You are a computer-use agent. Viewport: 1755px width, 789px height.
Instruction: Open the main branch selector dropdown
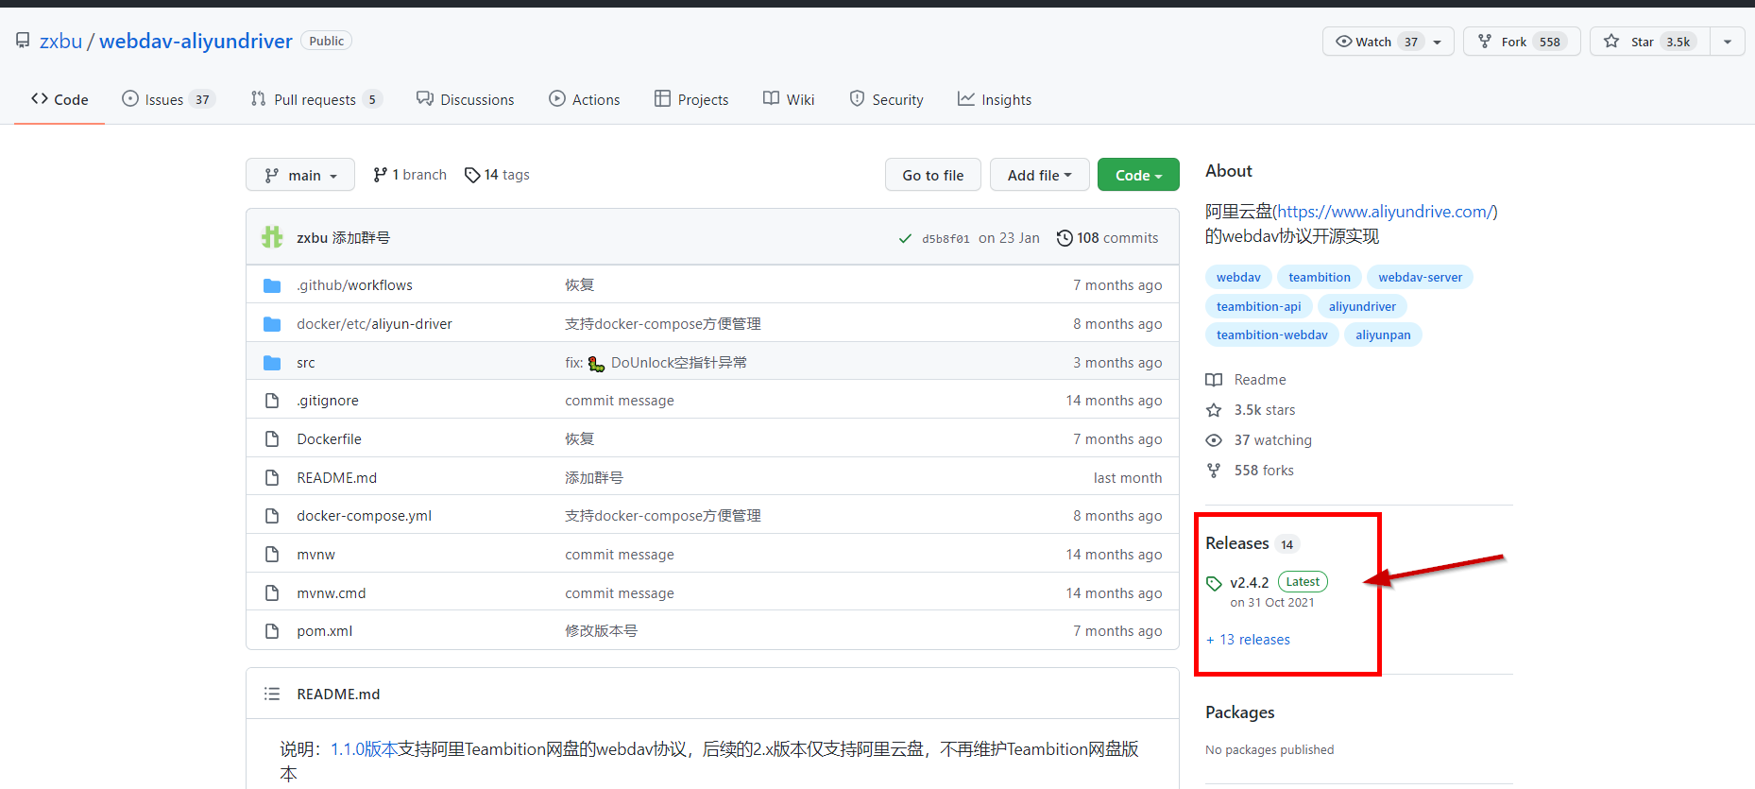click(x=300, y=175)
